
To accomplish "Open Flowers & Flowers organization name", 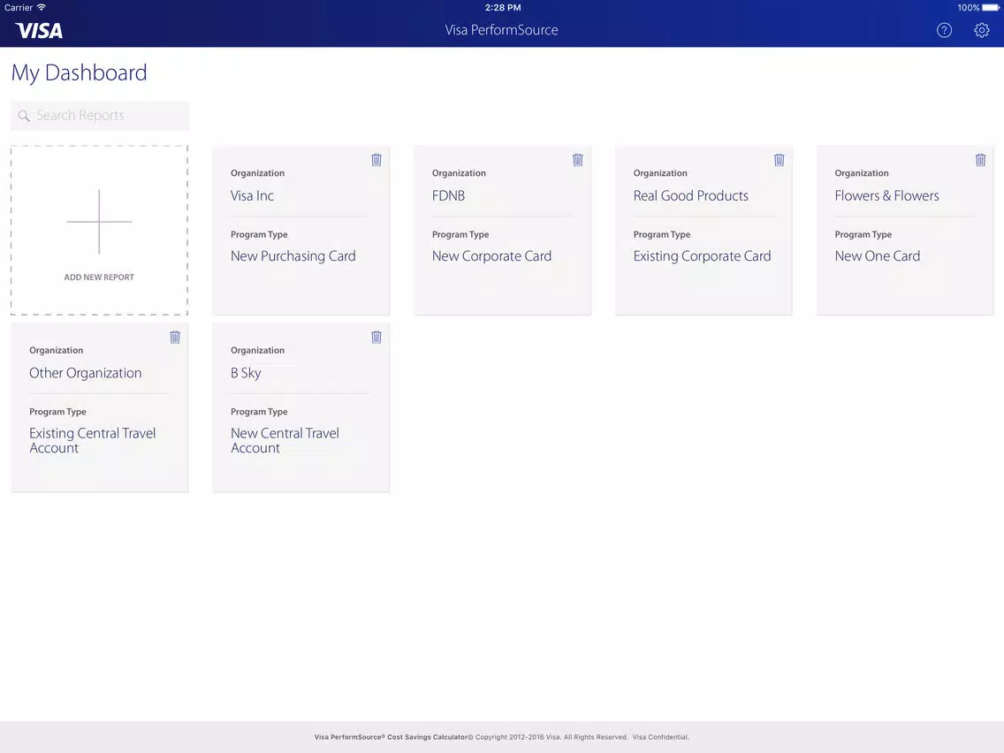I will click(x=886, y=196).
